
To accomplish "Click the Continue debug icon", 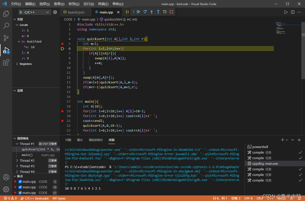I will 138,12.
